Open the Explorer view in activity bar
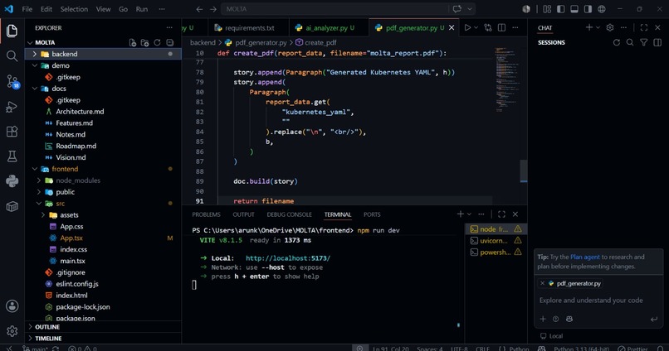 click(12, 31)
